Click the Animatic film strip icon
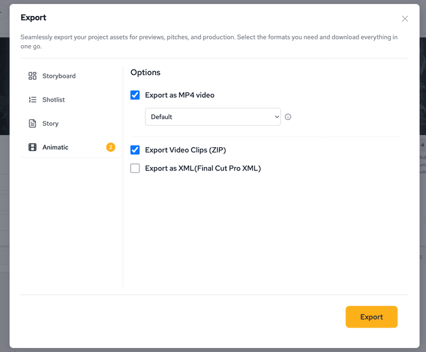426x352 pixels. (33, 147)
